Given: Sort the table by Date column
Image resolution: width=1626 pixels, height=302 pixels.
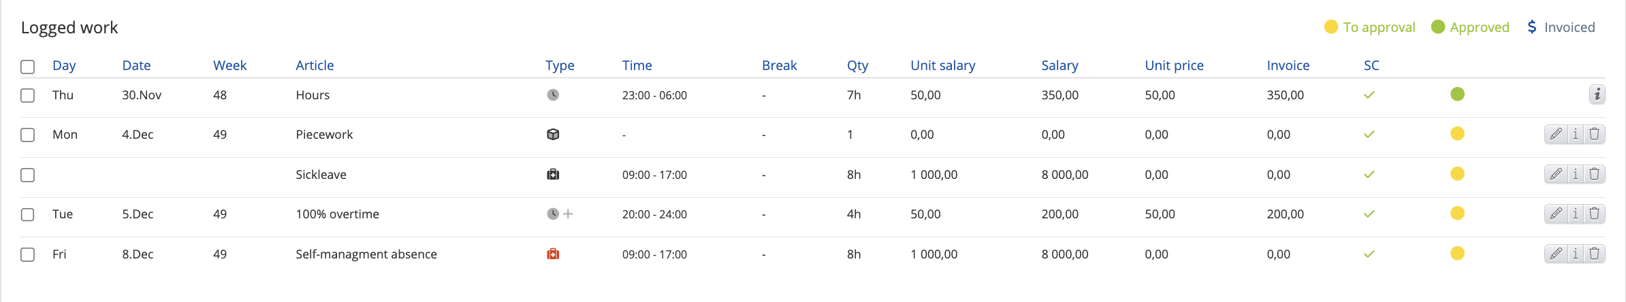Looking at the screenshot, I should pos(136,65).
